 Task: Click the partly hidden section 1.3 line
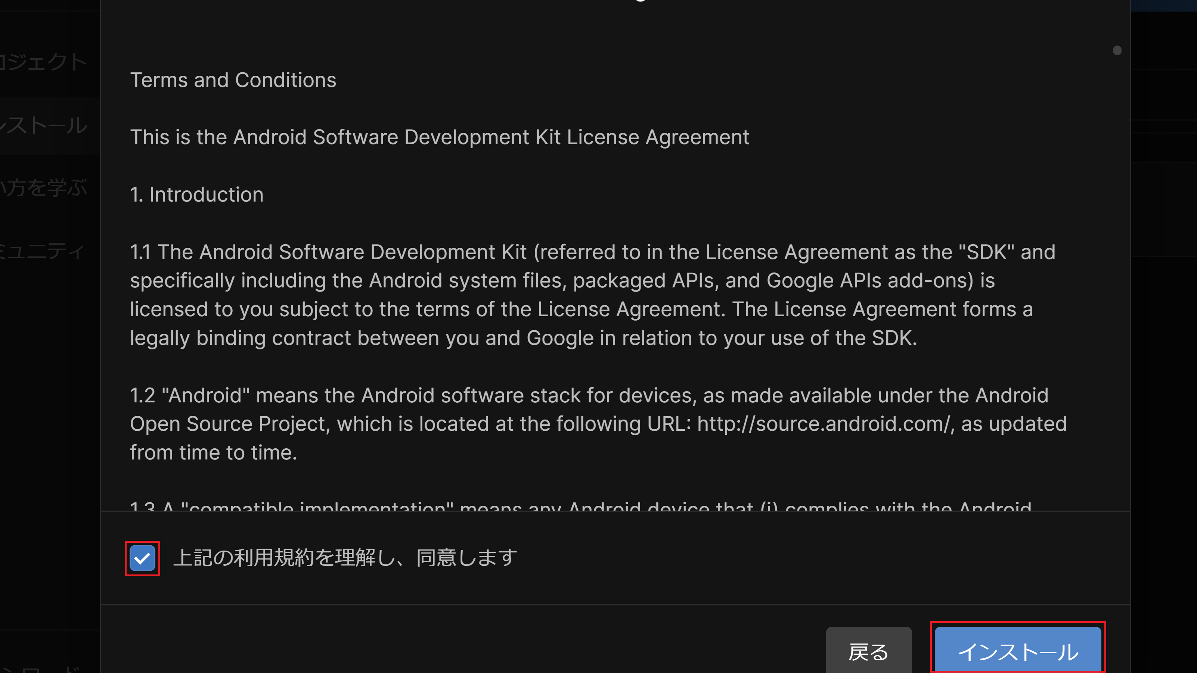(581, 506)
